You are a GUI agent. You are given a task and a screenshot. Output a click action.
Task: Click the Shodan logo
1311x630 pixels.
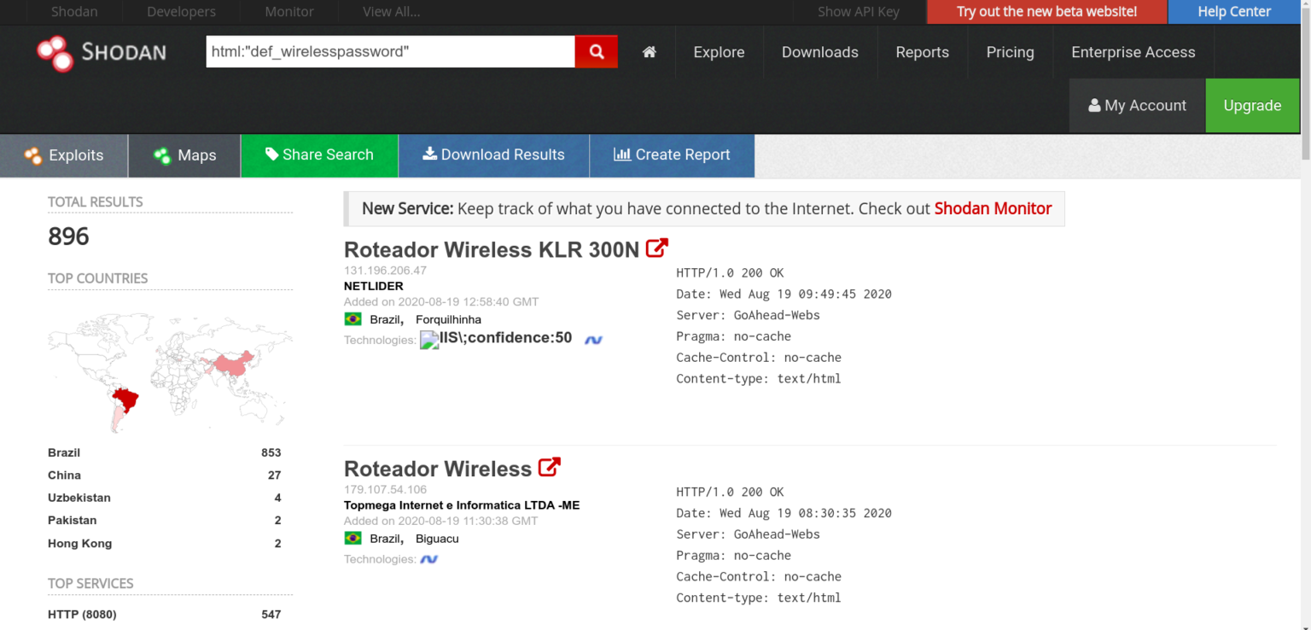click(102, 52)
